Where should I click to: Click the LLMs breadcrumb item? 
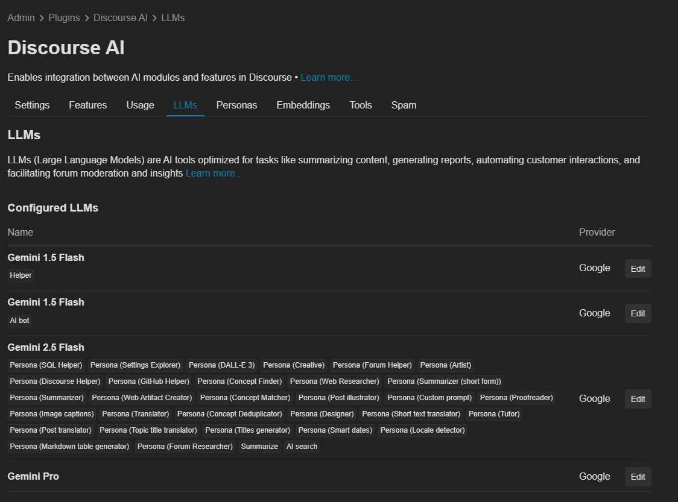point(173,17)
